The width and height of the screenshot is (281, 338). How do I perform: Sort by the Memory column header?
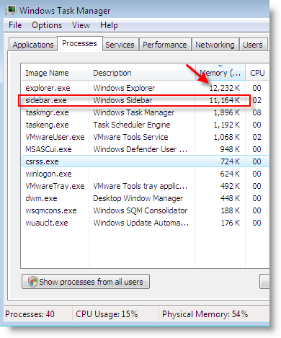[220, 73]
